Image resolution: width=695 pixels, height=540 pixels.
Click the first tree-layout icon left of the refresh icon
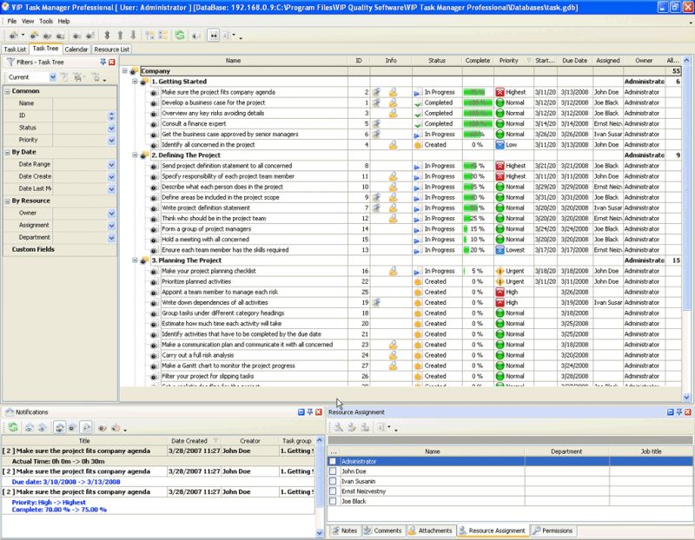point(149,35)
